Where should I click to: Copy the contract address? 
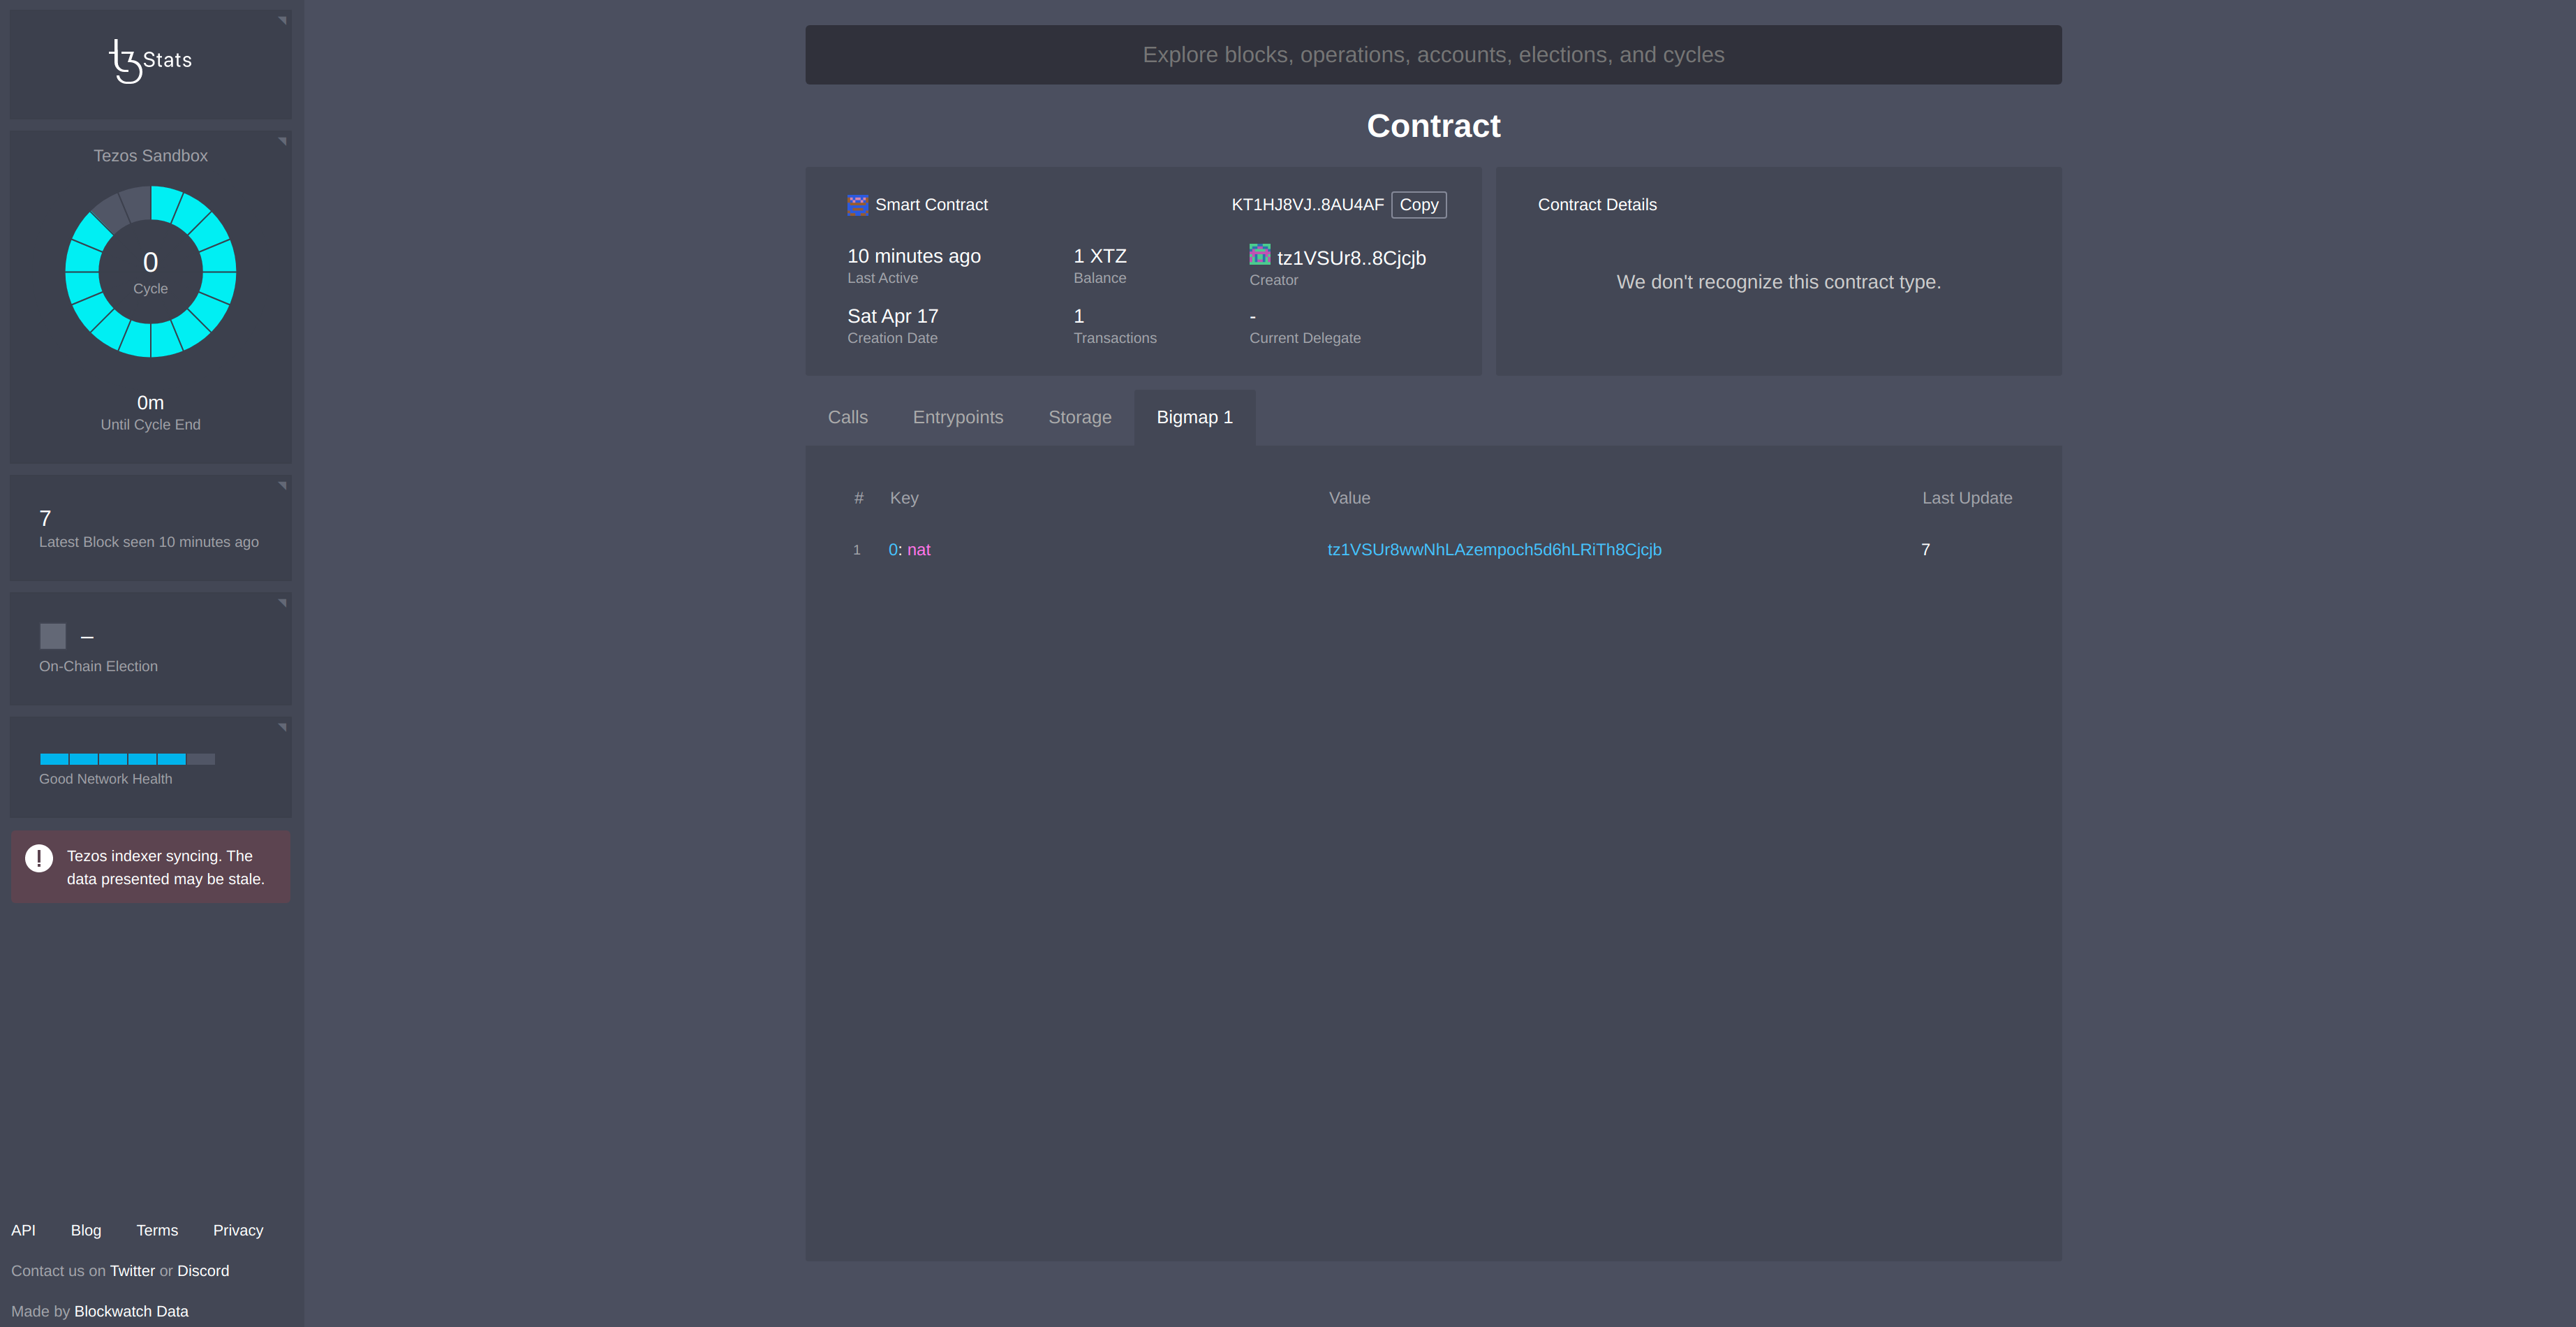pyautogui.click(x=1418, y=205)
